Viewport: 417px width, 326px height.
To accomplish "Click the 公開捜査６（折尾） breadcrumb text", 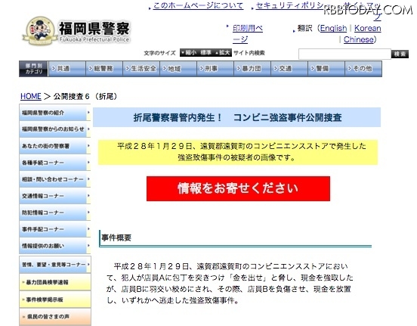I will pos(85,96).
